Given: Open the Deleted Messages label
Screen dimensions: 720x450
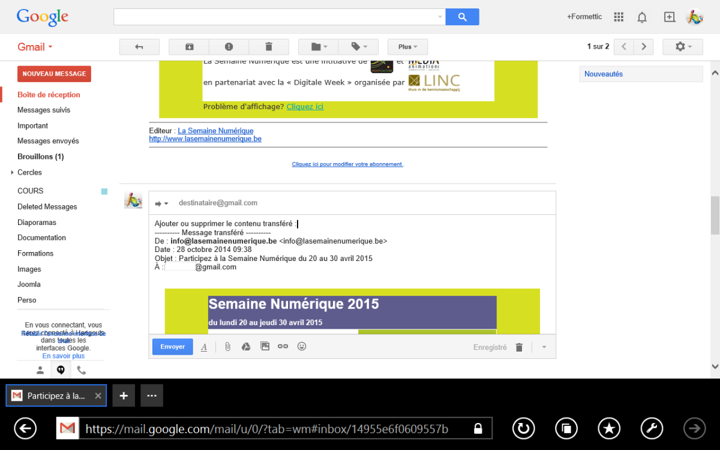Looking at the screenshot, I should 47,207.
